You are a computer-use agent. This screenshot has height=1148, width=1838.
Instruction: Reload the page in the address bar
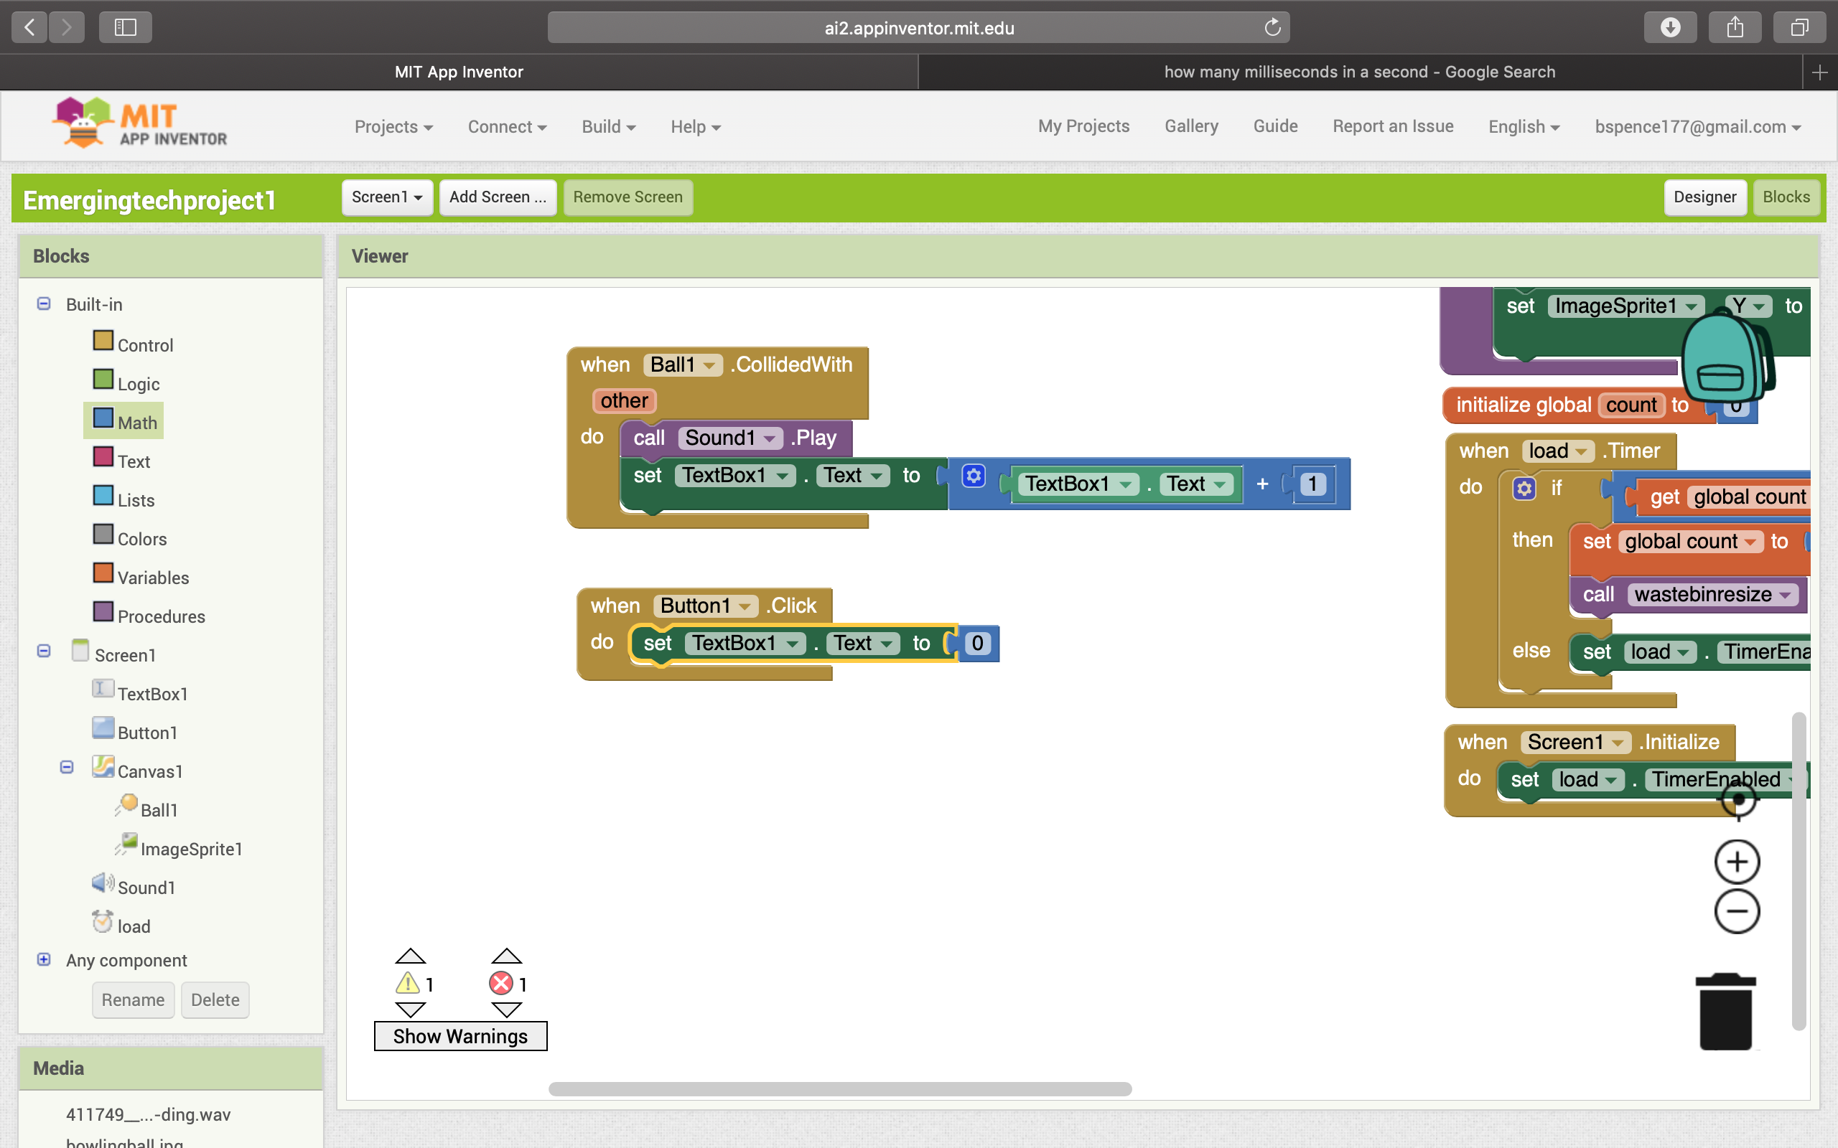click(x=1272, y=28)
